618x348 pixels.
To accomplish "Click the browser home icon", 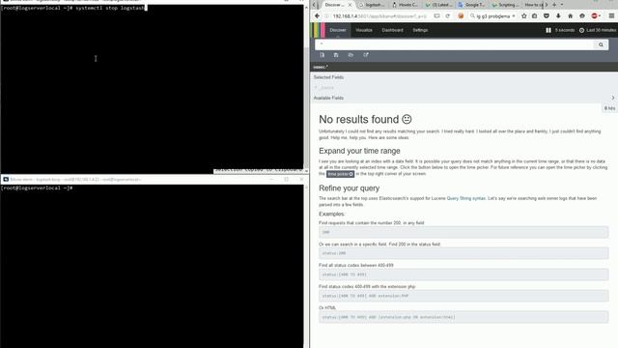I will click(570, 16).
